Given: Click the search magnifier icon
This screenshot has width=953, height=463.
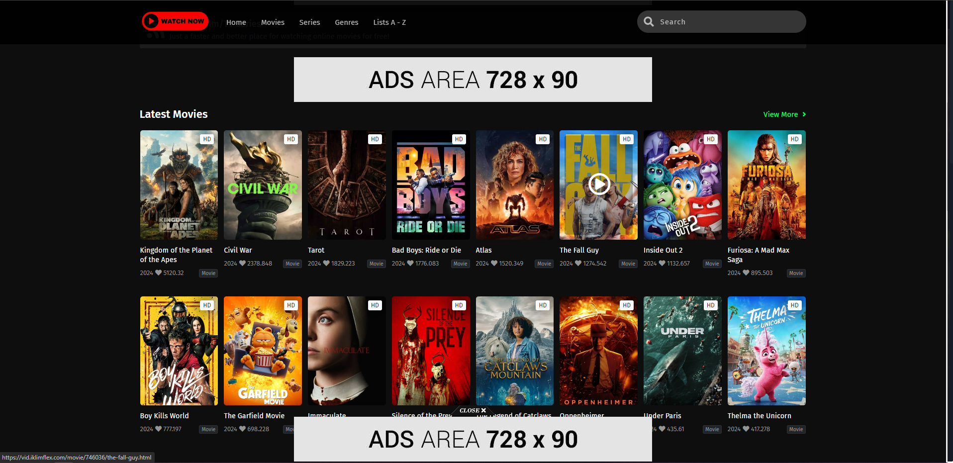Looking at the screenshot, I should (649, 22).
